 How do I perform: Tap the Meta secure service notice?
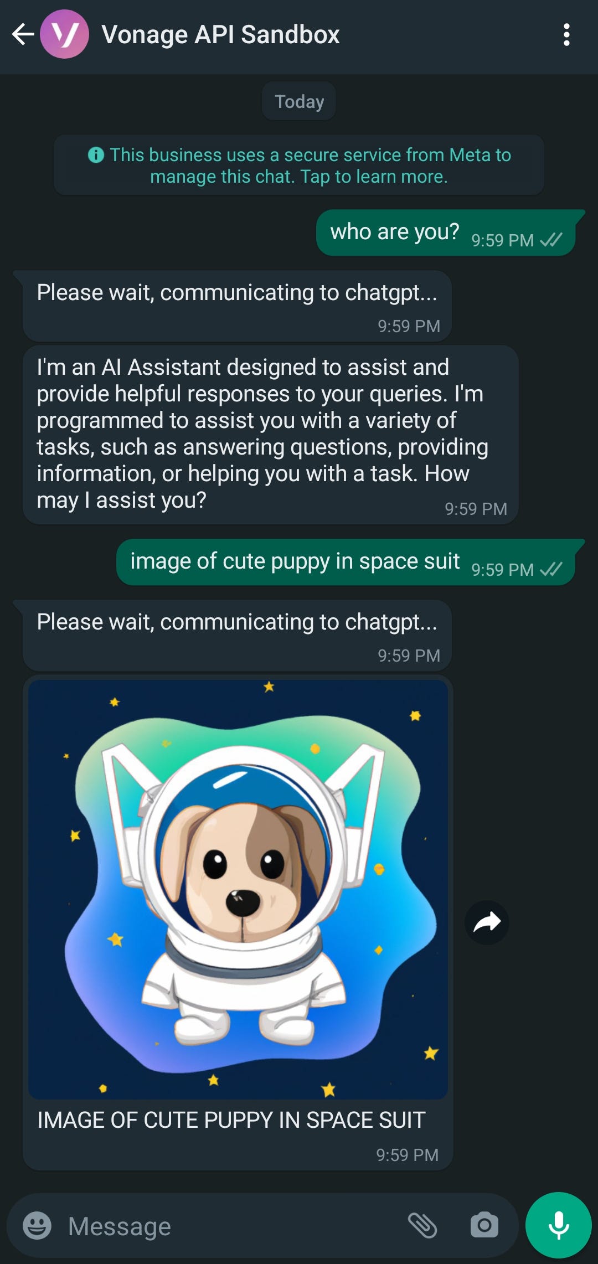299,165
